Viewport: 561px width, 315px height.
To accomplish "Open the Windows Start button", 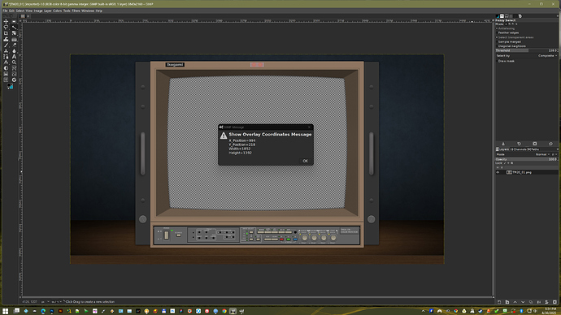I will pyautogui.click(x=5, y=311).
